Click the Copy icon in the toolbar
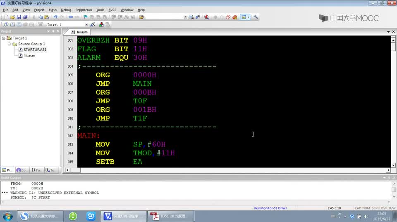 pos(40,17)
